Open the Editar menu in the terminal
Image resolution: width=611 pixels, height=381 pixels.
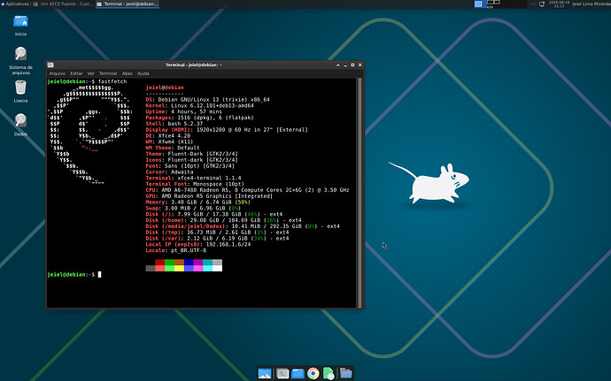click(x=76, y=73)
